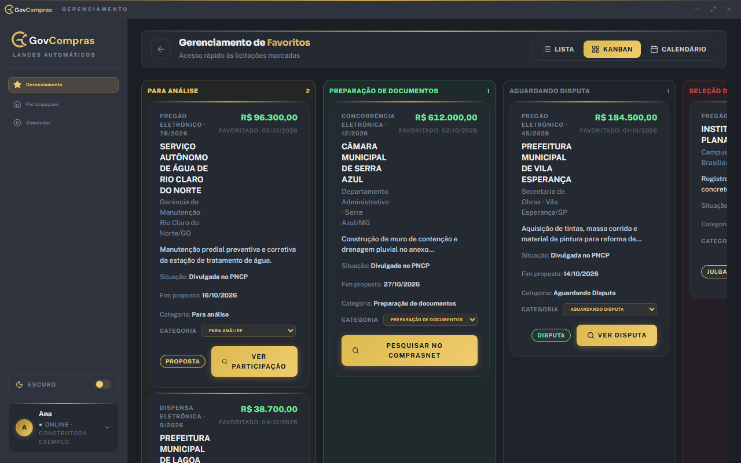Click the maximize window icon in title bar
The height and width of the screenshot is (463, 741).
tap(713, 9)
